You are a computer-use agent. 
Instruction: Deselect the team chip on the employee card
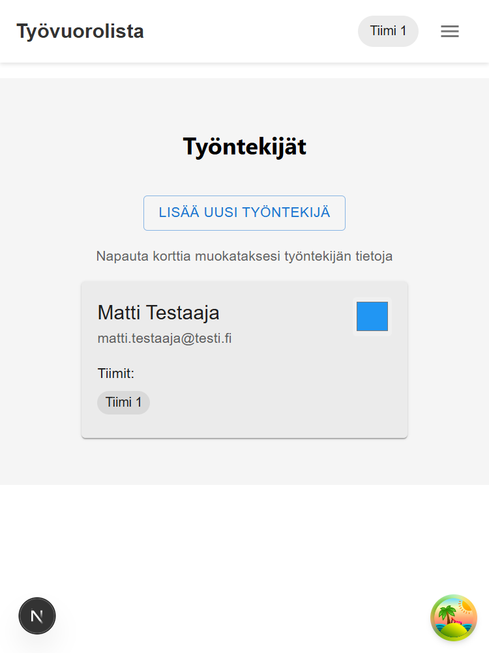(123, 402)
